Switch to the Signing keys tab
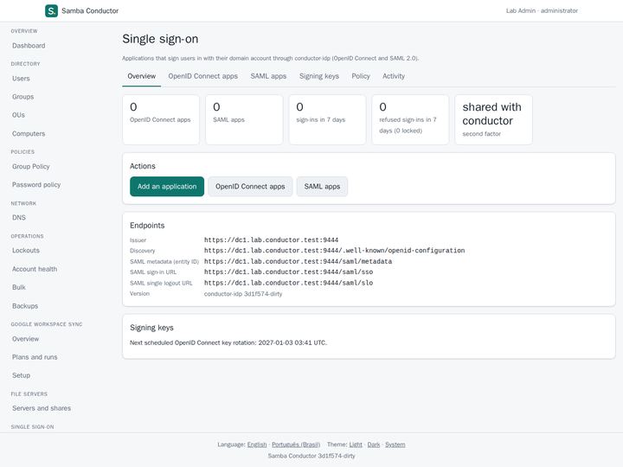This screenshot has width=623, height=467. point(319,76)
